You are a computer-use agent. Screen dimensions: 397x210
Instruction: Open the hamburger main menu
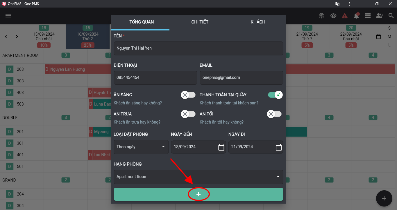coord(8,16)
